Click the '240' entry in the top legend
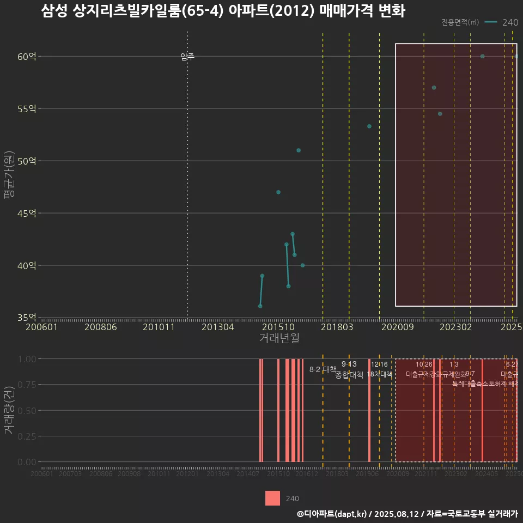The width and height of the screenshot is (523, 523). coord(510,22)
